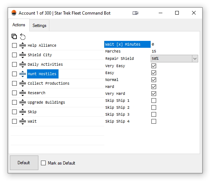Click the Marches value 15 field
Screen dimensions: 211x181
pos(175,51)
